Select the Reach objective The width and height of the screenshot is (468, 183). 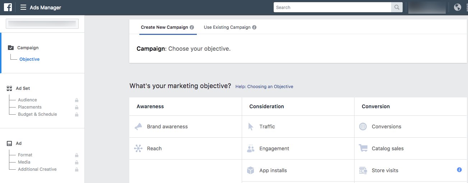click(186, 148)
